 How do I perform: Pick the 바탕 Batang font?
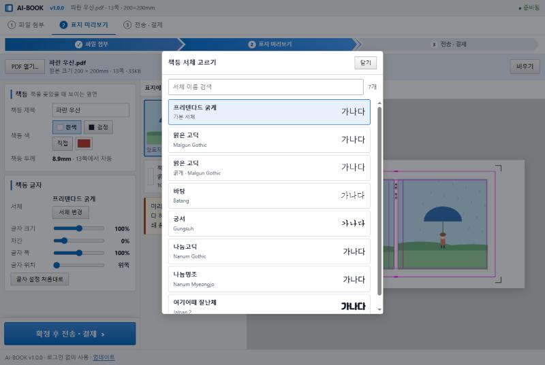(x=269, y=196)
